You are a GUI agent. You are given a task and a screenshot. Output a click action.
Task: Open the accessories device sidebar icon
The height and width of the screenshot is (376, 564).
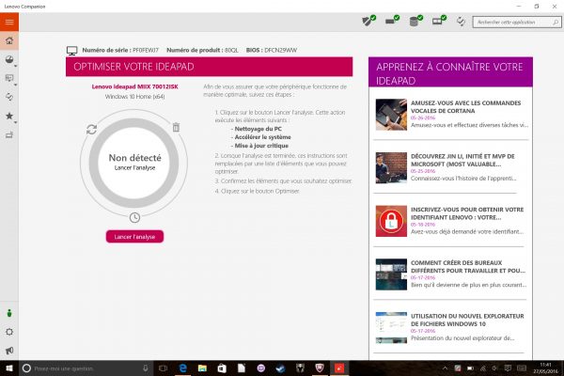tap(9, 135)
